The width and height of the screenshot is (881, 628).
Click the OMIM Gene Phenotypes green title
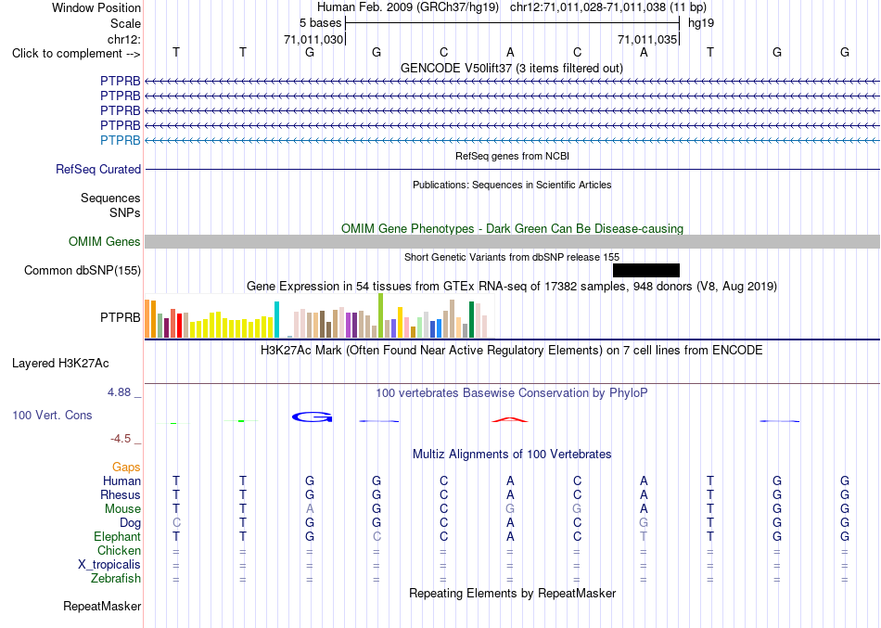(512, 229)
